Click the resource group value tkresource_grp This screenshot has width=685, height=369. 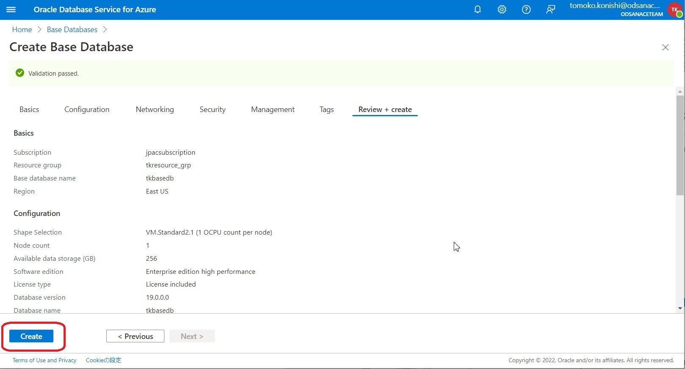point(169,165)
